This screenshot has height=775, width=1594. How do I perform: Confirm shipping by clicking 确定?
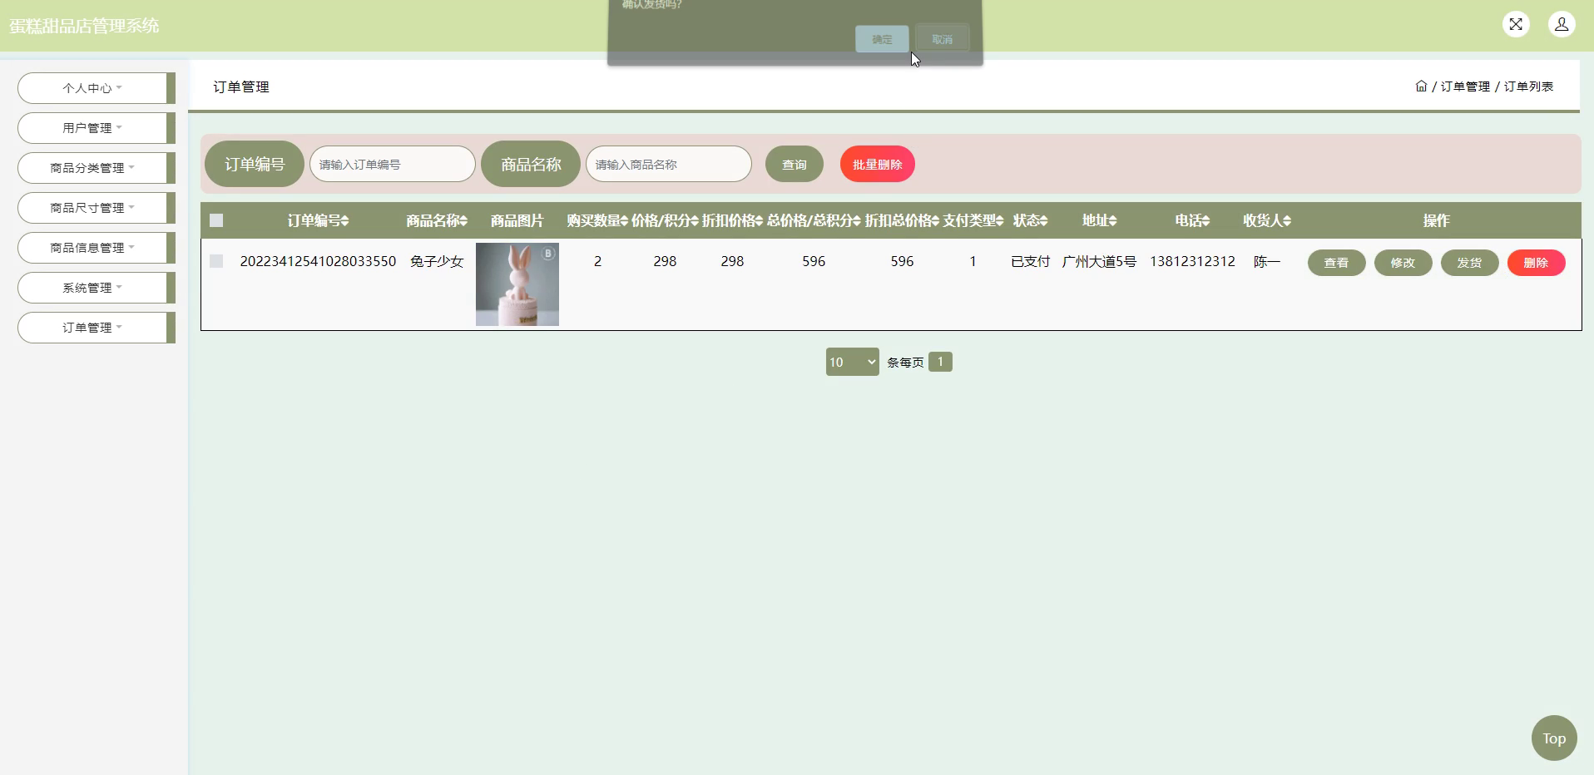coord(881,39)
